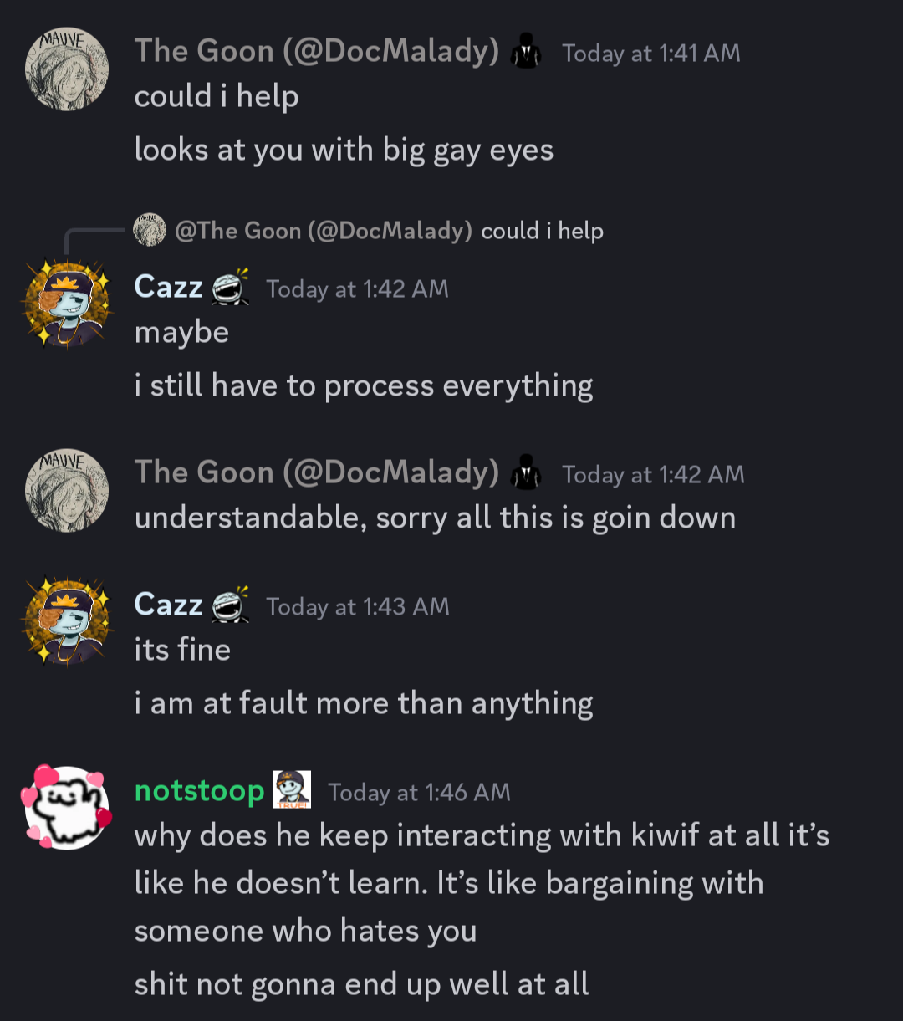The width and height of the screenshot is (903, 1021).
Task: Click the laughing skull badge next to Cazz at 1:42 AM
Action: [231, 287]
